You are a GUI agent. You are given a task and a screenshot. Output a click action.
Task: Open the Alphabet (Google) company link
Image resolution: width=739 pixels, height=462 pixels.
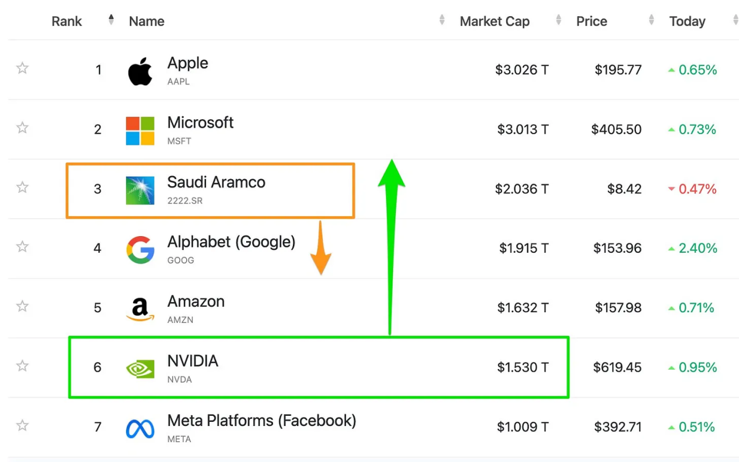point(231,242)
